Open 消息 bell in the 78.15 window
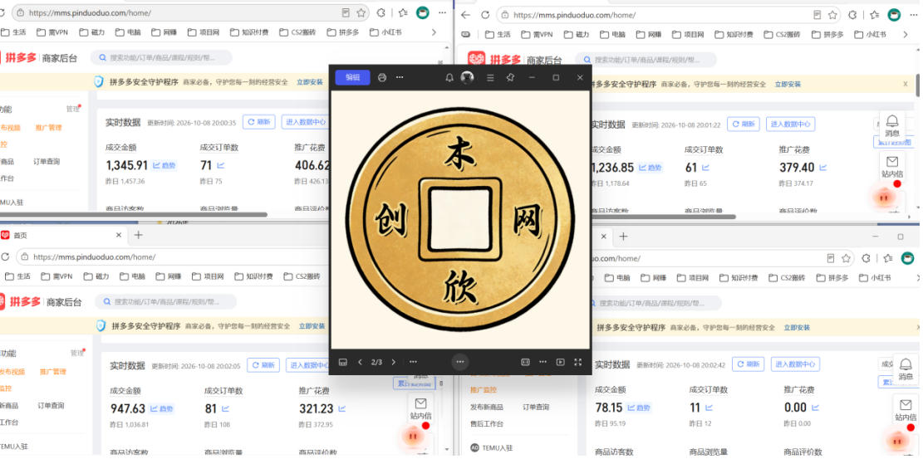This screenshot has width=923, height=459. pos(906,369)
